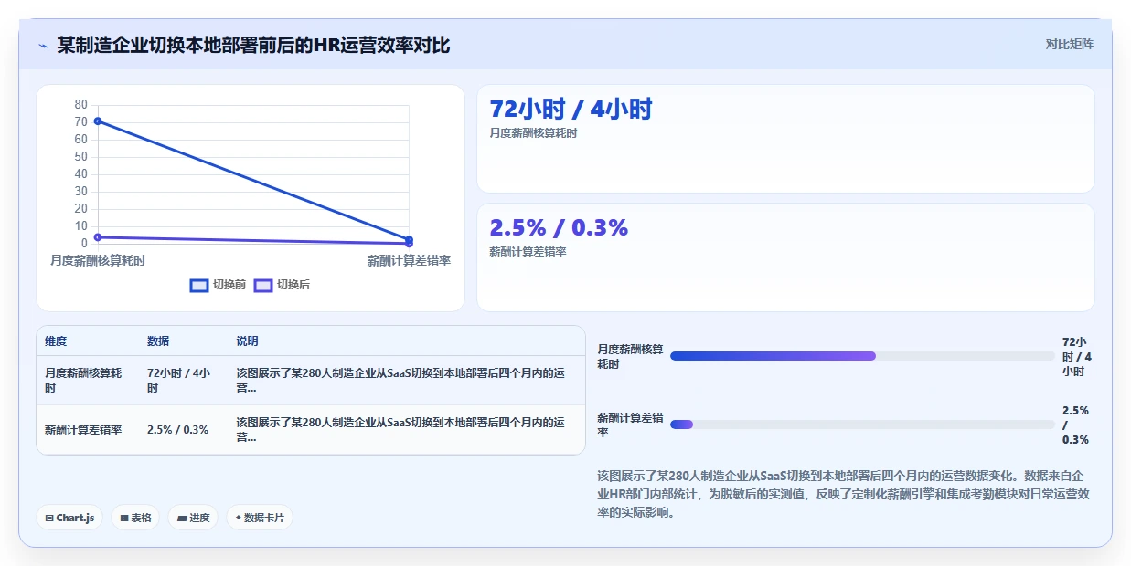This screenshot has width=1131, height=566.
Task: Click the 数据卡片 tag chip
Action: 260,518
